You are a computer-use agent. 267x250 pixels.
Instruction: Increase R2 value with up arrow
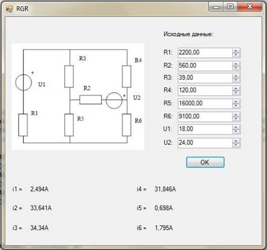(x=236, y=64)
